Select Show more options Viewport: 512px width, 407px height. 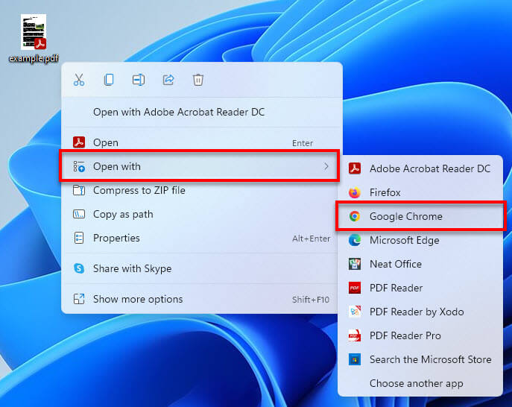201,299
